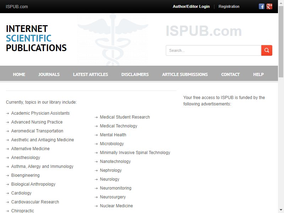The width and height of the screenshot is (284, 213).
Task: Open Medical Student Research topic
Action: 125,117
